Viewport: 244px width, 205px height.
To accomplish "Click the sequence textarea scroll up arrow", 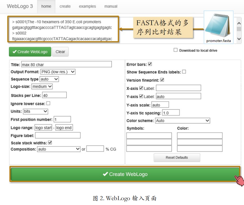I will (239, 23).
